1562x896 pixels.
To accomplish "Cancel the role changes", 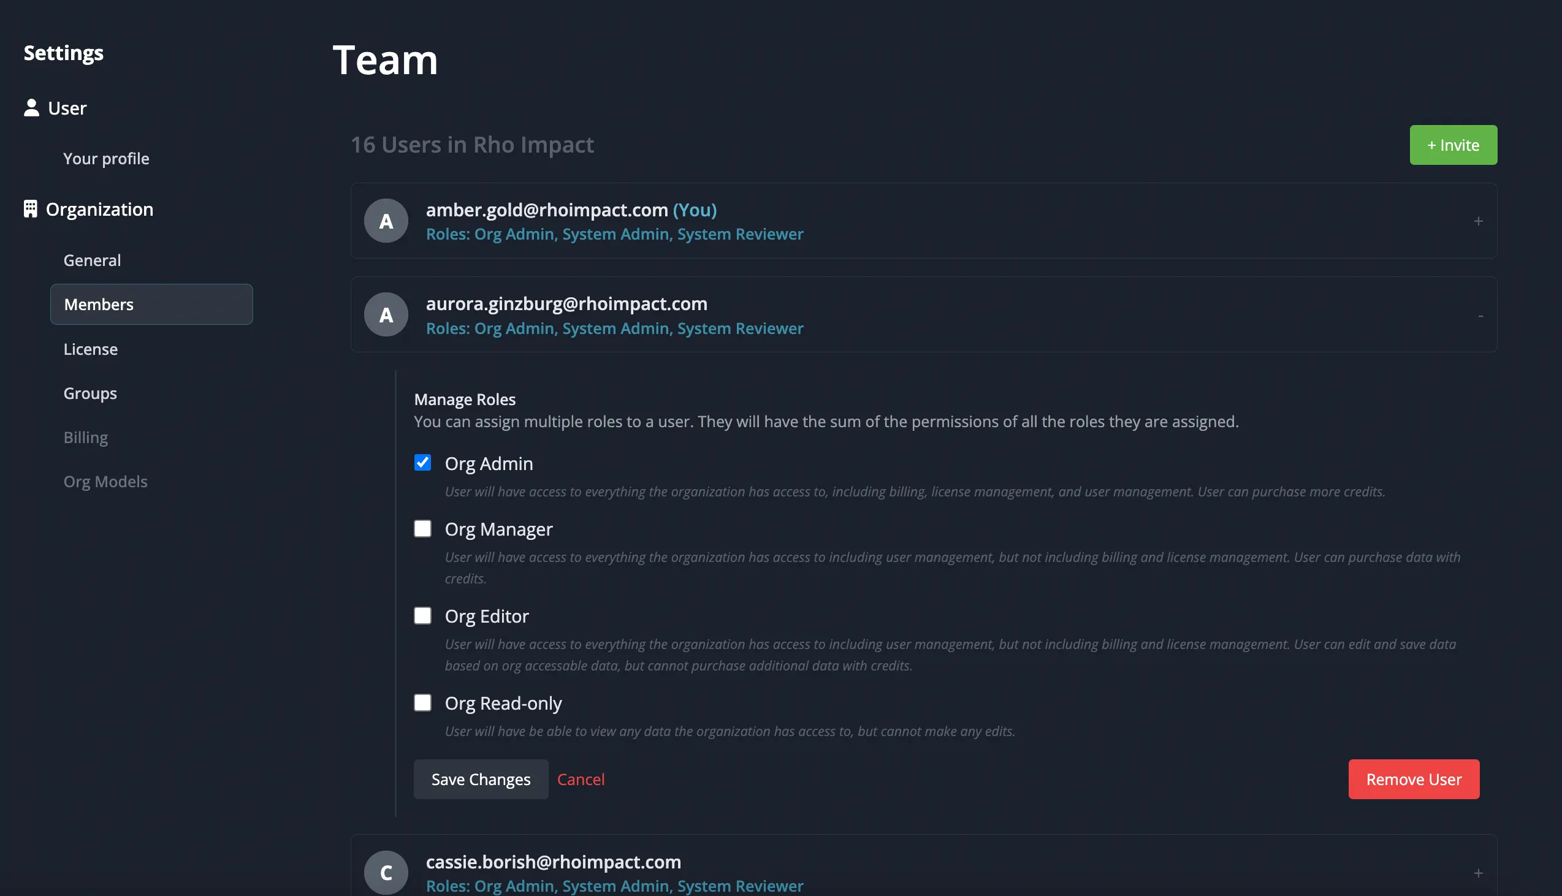I will 581,779.
